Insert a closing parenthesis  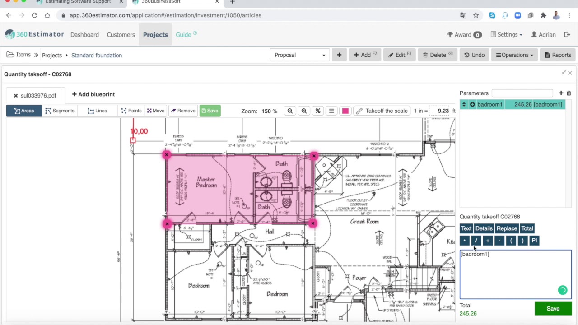tap(522, 241)
